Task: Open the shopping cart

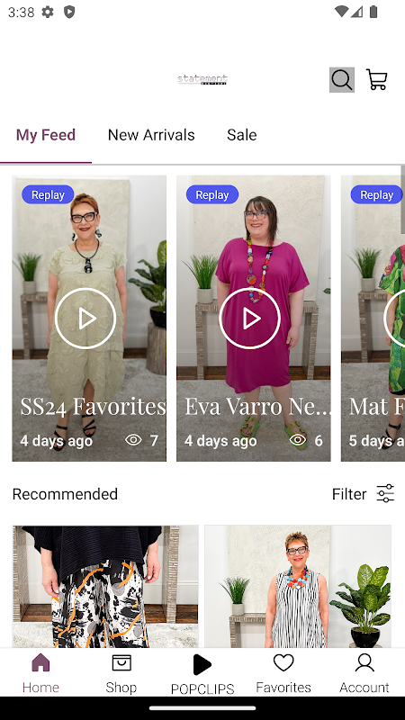Action: click(x=376, y=79)
